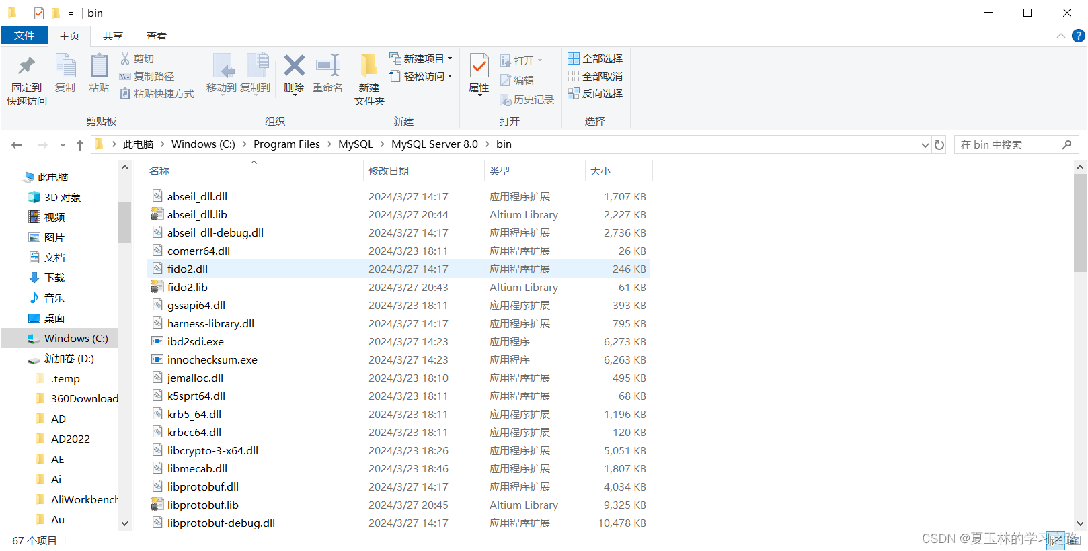Navigate to the Program Files breadcrumb
This screenshot has width=1088, height=551.
pos(286,144)
